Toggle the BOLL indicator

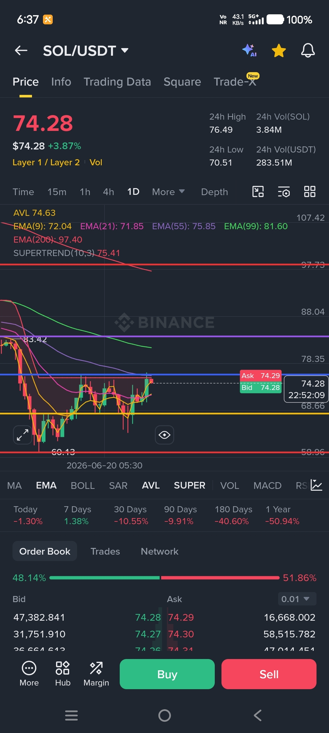point(83,486)
